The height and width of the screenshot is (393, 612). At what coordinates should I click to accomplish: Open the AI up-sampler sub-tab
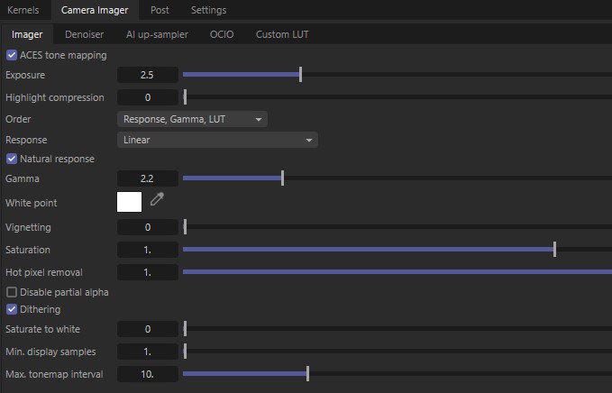[x=157, y=34]
